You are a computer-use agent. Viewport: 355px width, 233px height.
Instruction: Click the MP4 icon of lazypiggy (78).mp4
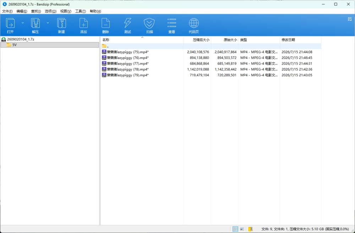[x=104, y=69]
